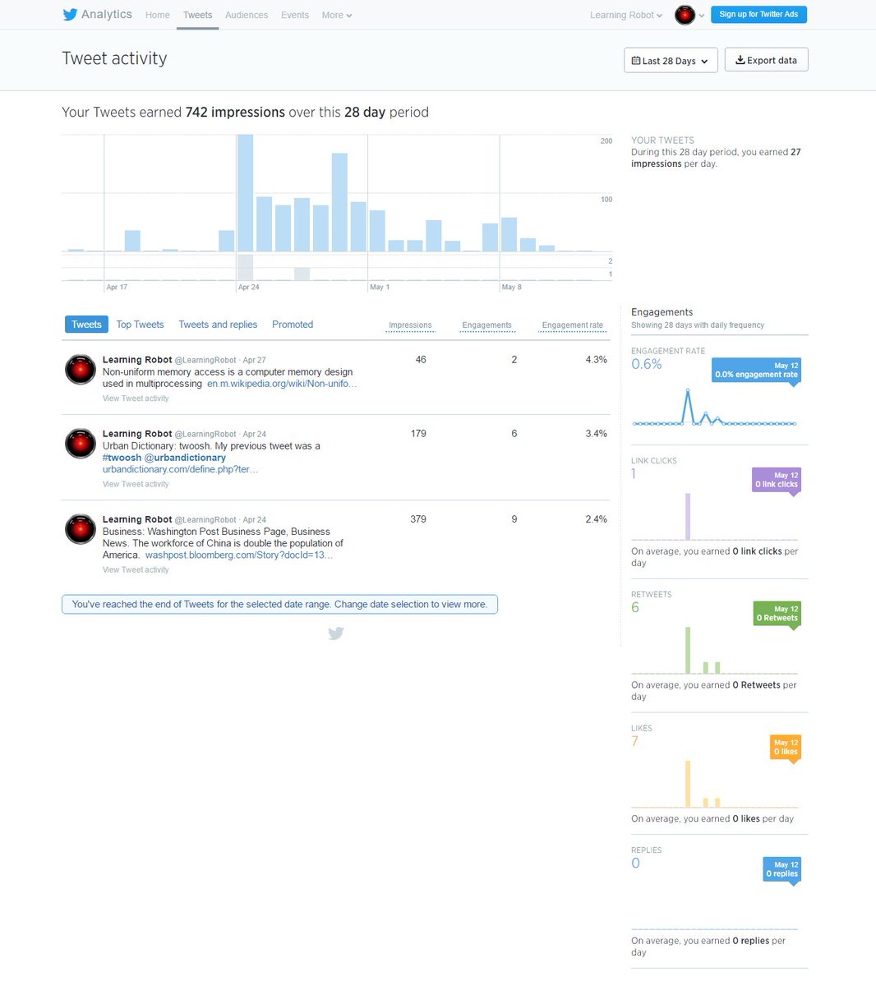Screen dimensions: 876x986
Task: View Tweet activity for Urban Dictionary tweet
Action: pos(136,484)
